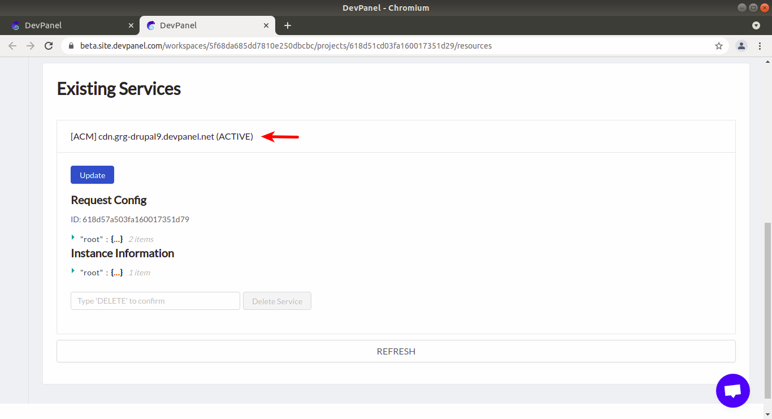Open Chromium's three-dot menu
The width and height of the screenshot is (772, 419).
[760, 46]
